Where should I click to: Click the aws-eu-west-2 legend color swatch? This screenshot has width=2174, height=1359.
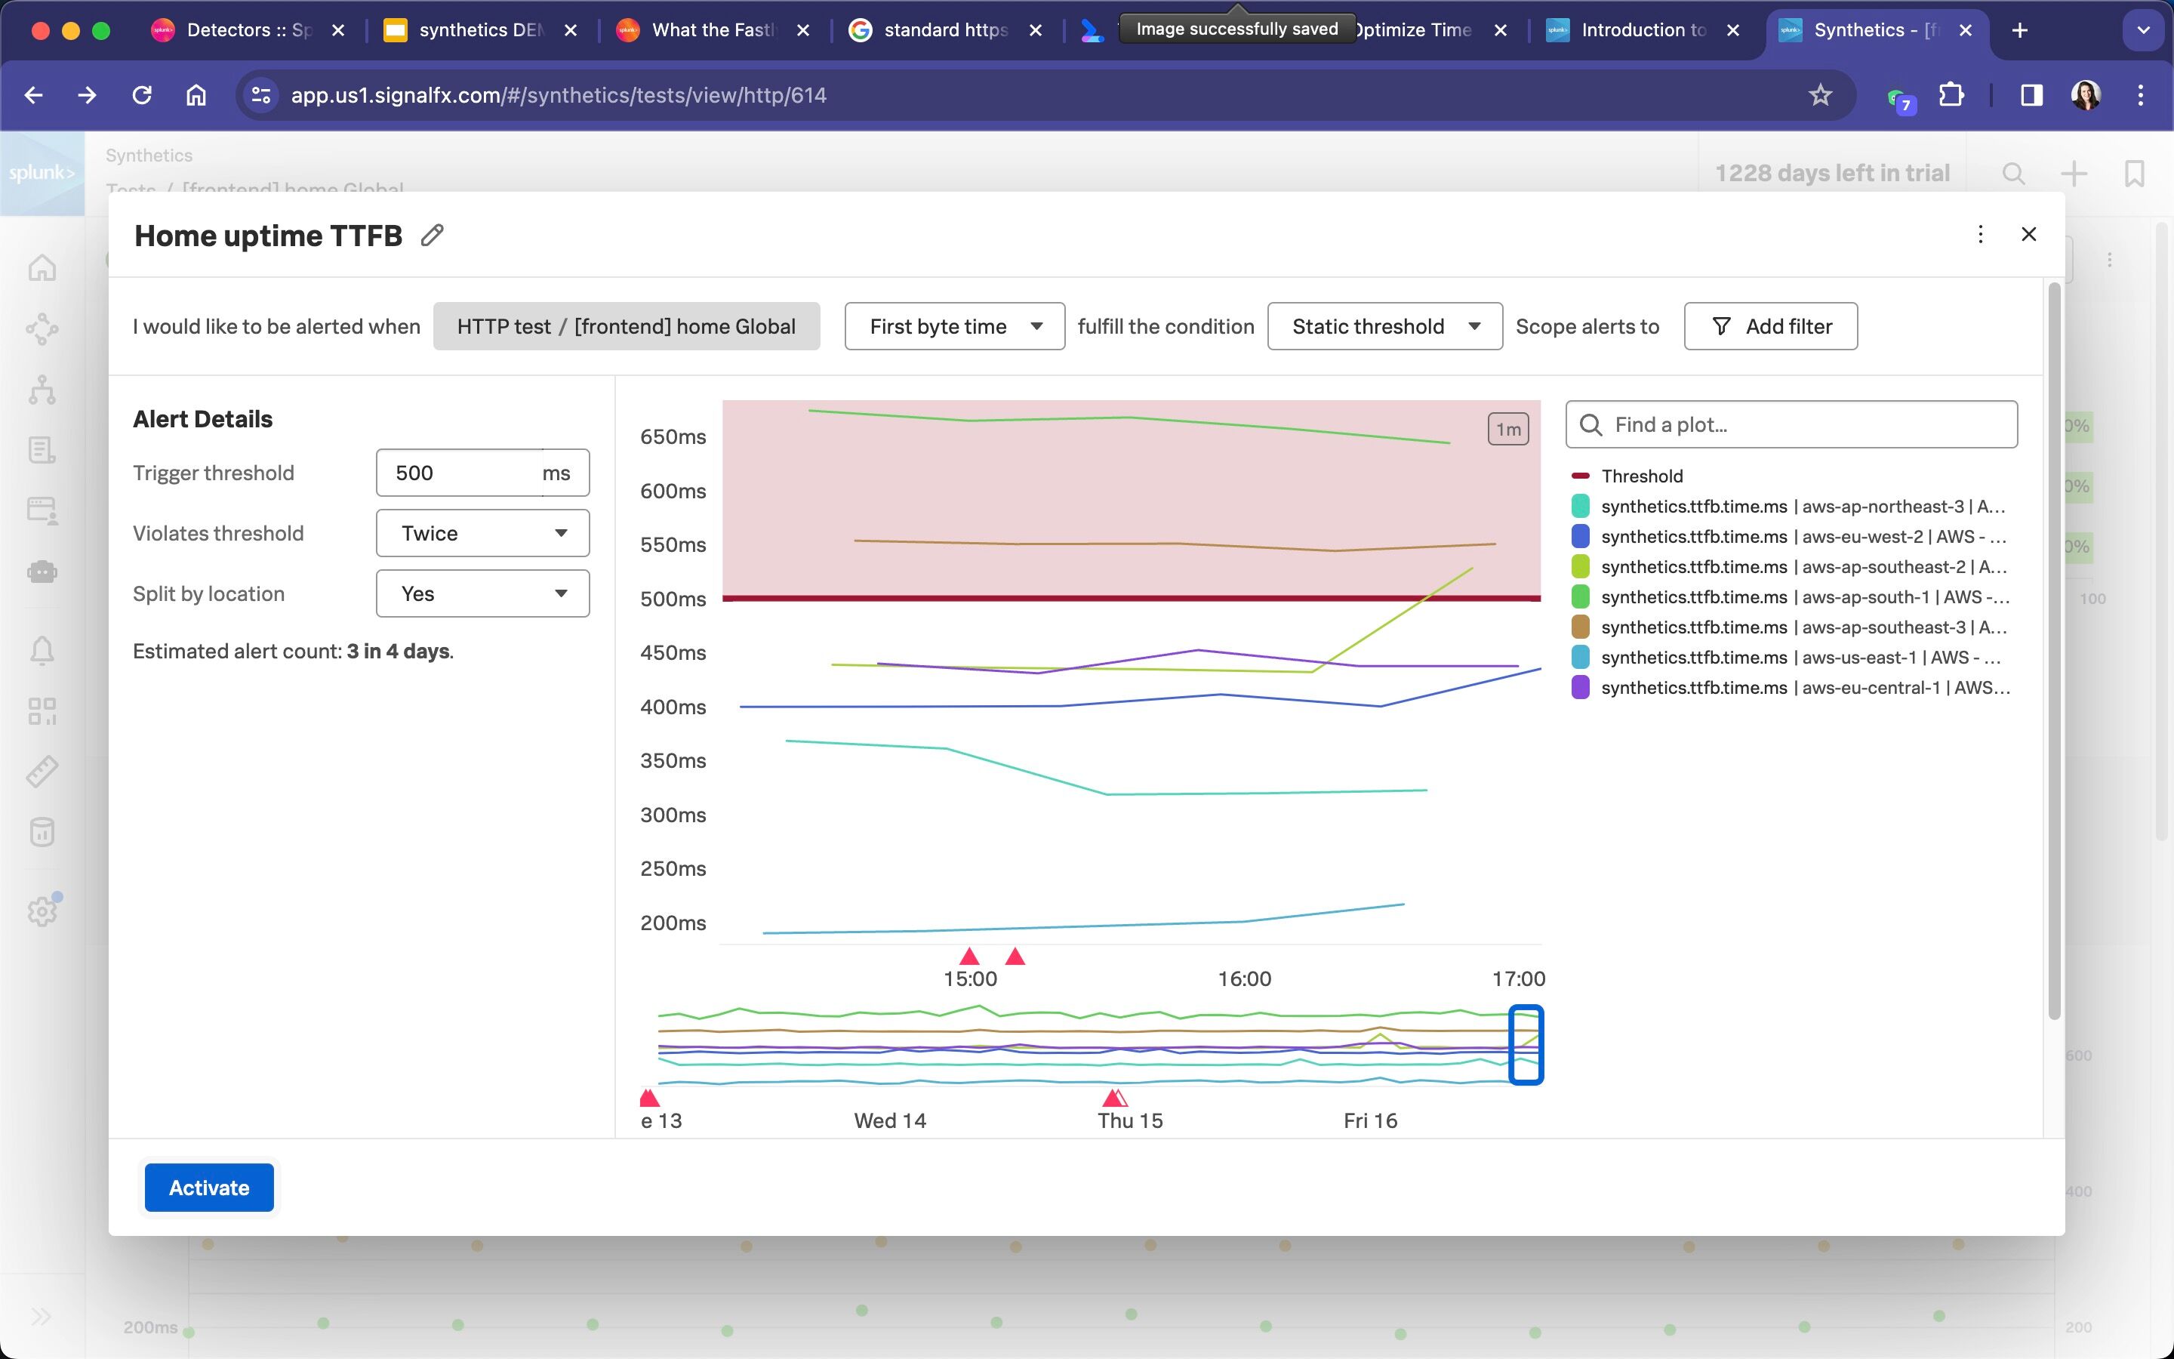1580,537
